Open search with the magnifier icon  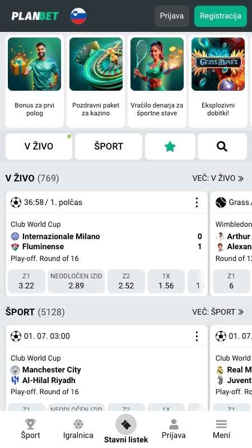(x=222, y=146)
